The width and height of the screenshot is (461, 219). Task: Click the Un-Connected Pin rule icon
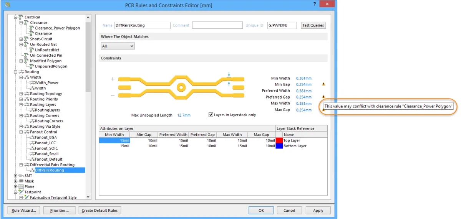pos(27,55)
